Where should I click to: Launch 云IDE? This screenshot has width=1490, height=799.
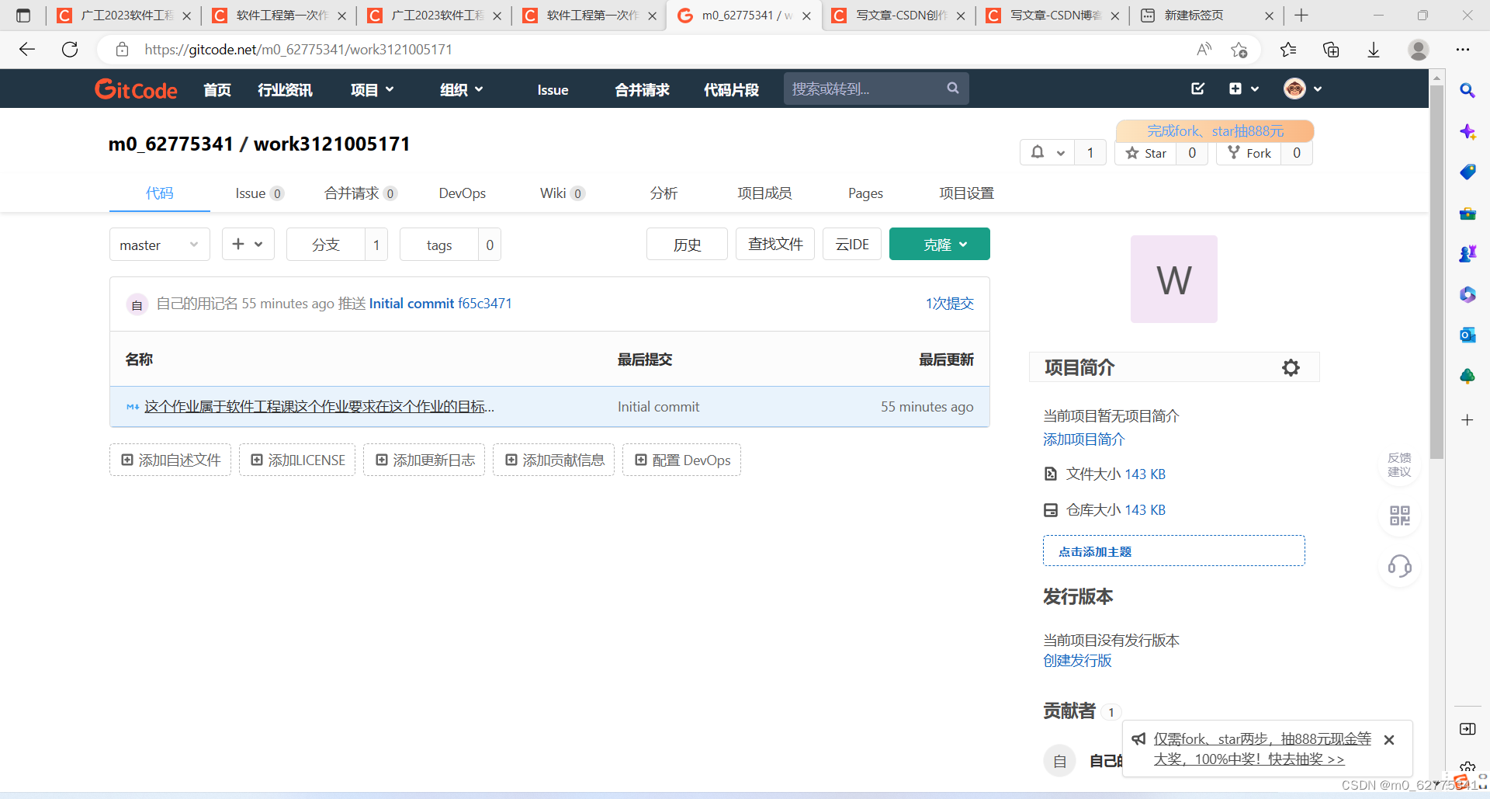[x=852, y=244]
